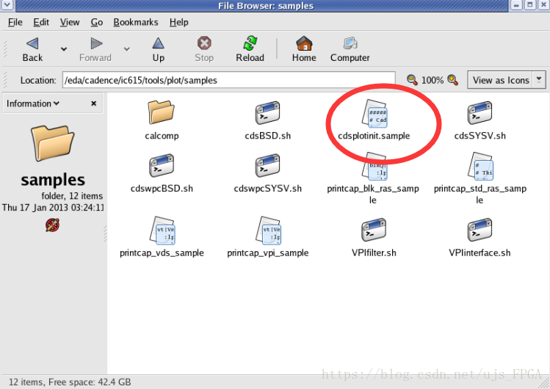Screen dimensions: 550x389
Task: Click the zoom in magnifier icon
Action: 453,80
